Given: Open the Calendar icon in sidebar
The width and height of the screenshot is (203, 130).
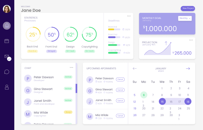Looking at the screenshot, I should [7, 41].
